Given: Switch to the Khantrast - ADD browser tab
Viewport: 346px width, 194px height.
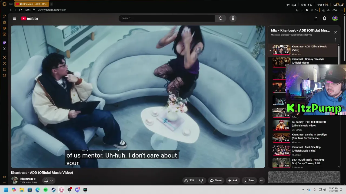Looking at the screenshot, I should tap(31, 4).
